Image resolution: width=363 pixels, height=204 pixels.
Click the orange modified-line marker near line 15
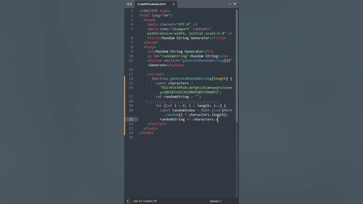click(125, 83)
